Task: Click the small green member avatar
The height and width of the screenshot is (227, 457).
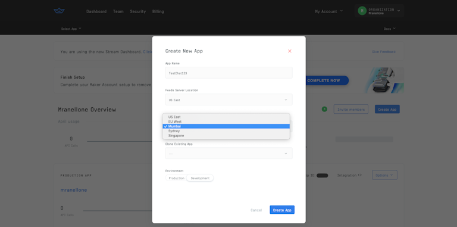Action: [324, 109]
